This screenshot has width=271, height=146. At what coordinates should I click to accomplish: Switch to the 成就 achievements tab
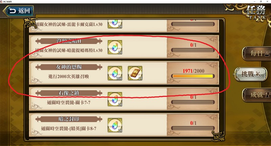pos(257,95)
